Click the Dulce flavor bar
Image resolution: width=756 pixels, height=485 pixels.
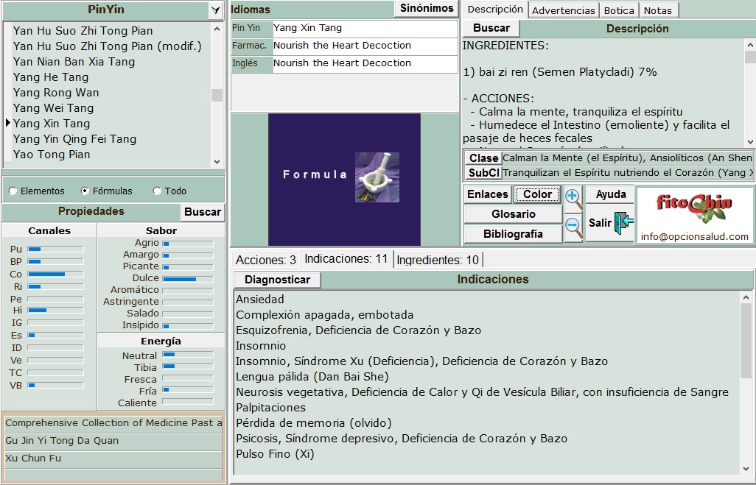(188, 279)
